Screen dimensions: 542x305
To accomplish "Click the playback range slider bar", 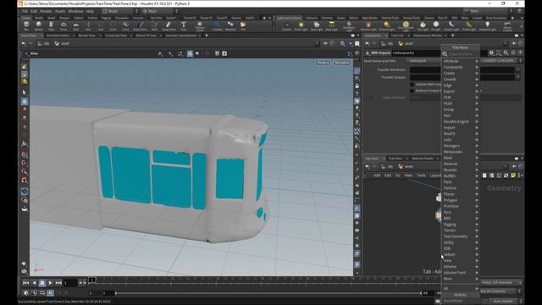I will 268,293.
